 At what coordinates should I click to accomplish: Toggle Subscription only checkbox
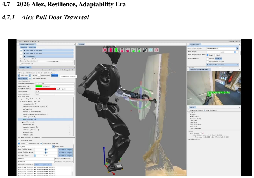21,64
